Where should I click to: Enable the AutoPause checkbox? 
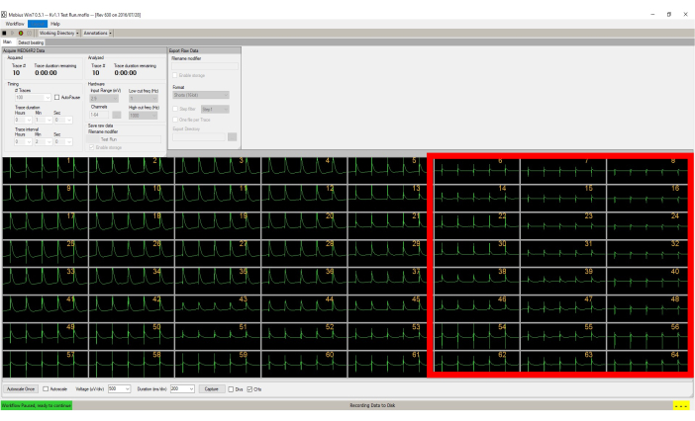56,97
